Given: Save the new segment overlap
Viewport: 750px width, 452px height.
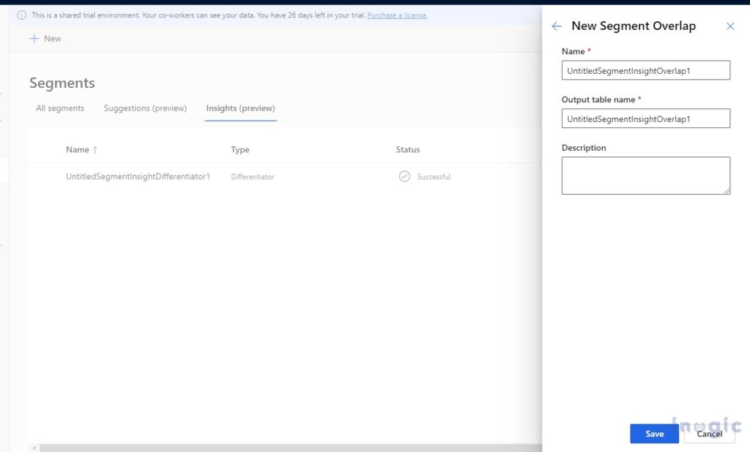Looking at the screenshot, I should point(654,434).
